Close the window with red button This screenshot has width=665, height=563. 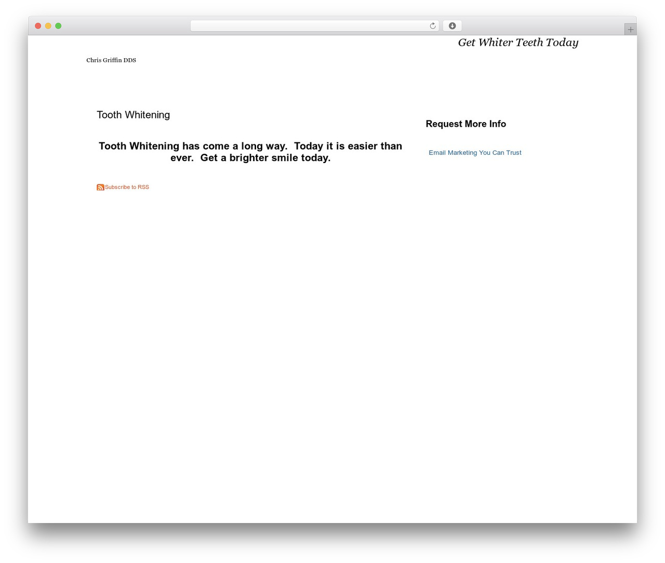tap(38, 26)
